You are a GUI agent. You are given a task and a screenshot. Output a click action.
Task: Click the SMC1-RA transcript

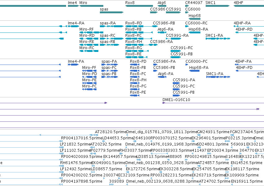pyautogui.click(x=218, y=39)
